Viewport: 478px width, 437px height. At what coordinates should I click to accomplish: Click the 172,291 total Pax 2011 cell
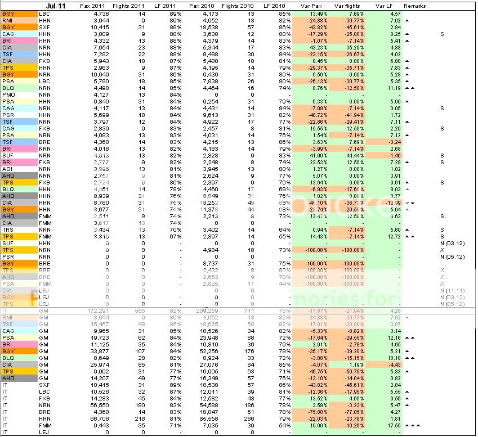[x=96, y=310]
